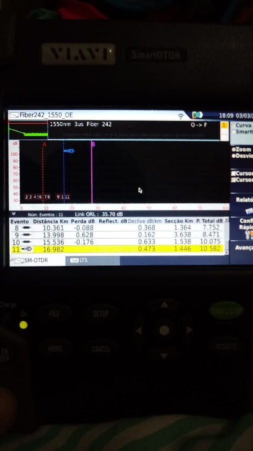The image size is (253, 451).
Task: Check the Wi-Fi signal icon
Action: [180, 116]
